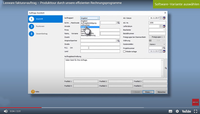The width and height of the screenshot is (200, 114).
Task: Click the Projektnummer input field
Action: [155, 48]
